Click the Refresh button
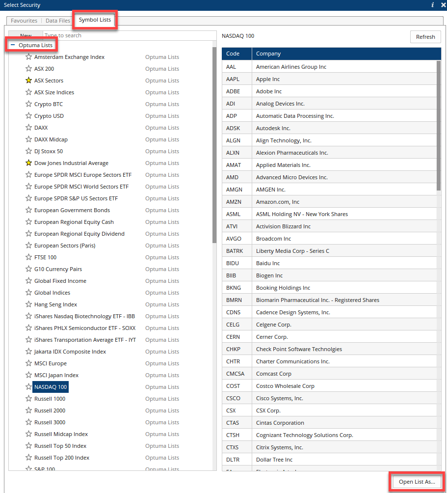This screenshot has width=447, height=493. 425,37
